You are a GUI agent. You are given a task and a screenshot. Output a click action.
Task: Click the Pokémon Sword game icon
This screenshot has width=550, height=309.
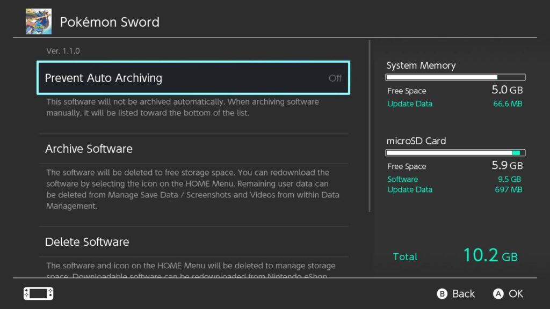[39, 21]
